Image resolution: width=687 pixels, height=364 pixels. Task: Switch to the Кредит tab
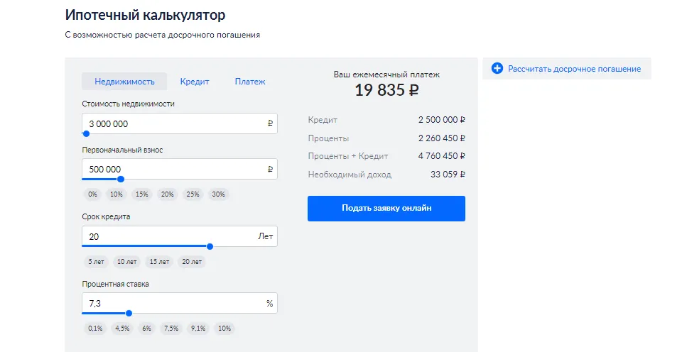[x=195, y=82]
